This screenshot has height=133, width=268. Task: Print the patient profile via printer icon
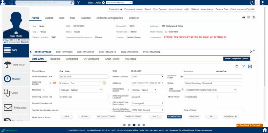244,17
